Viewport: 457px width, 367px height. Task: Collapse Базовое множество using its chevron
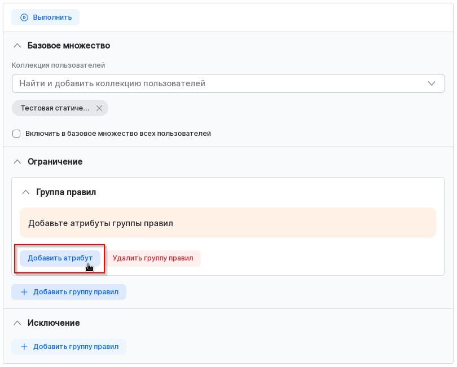click(x=17, y=46)
